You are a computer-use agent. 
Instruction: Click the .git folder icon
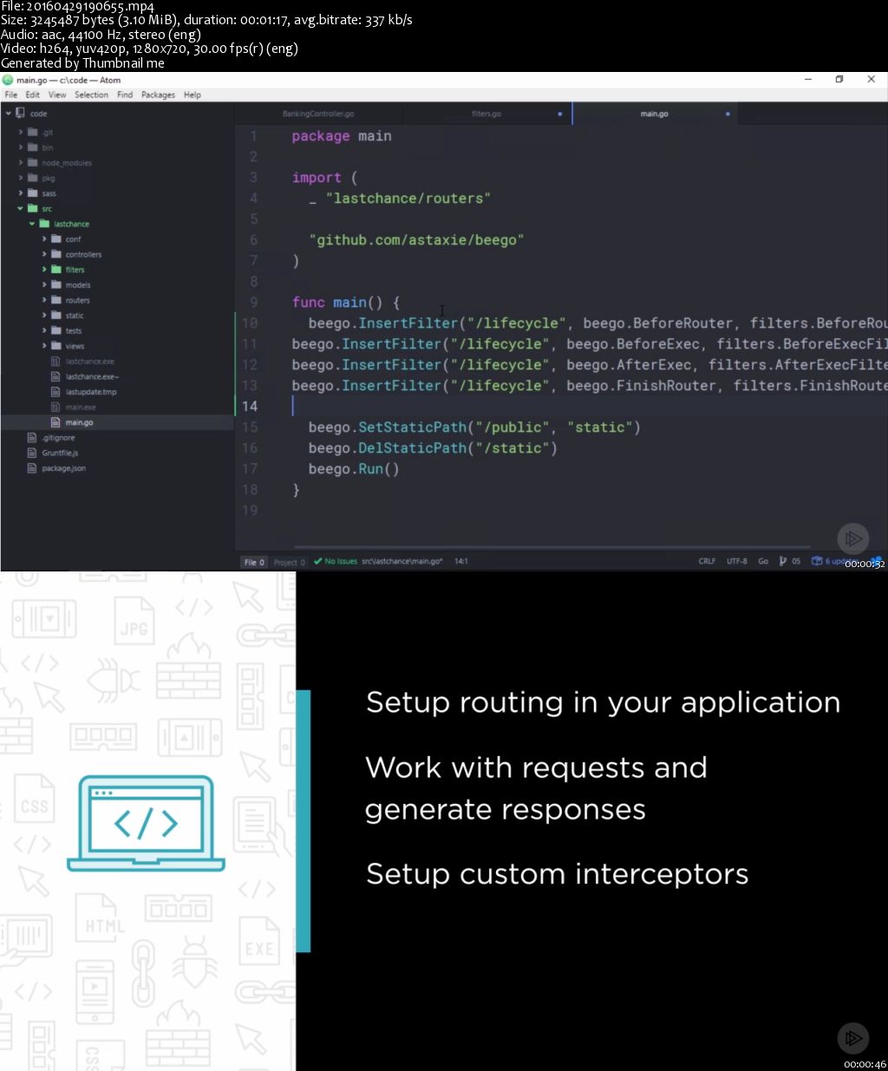click(32, 133)
